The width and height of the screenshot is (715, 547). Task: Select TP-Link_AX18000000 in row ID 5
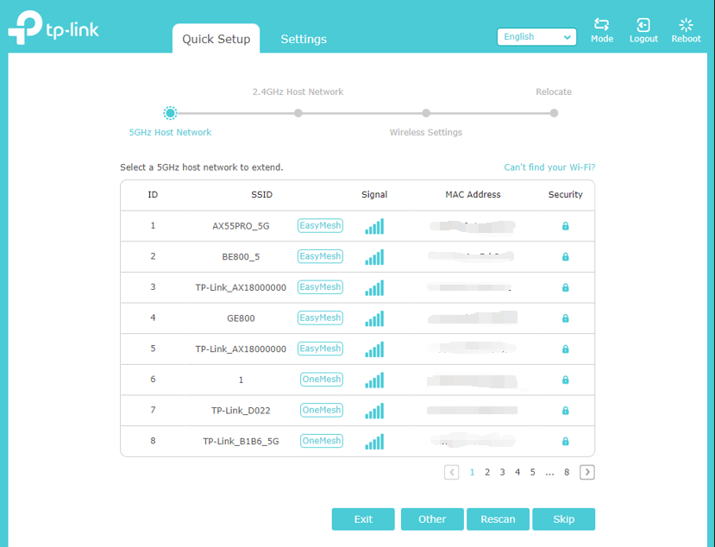pos(241,349)
